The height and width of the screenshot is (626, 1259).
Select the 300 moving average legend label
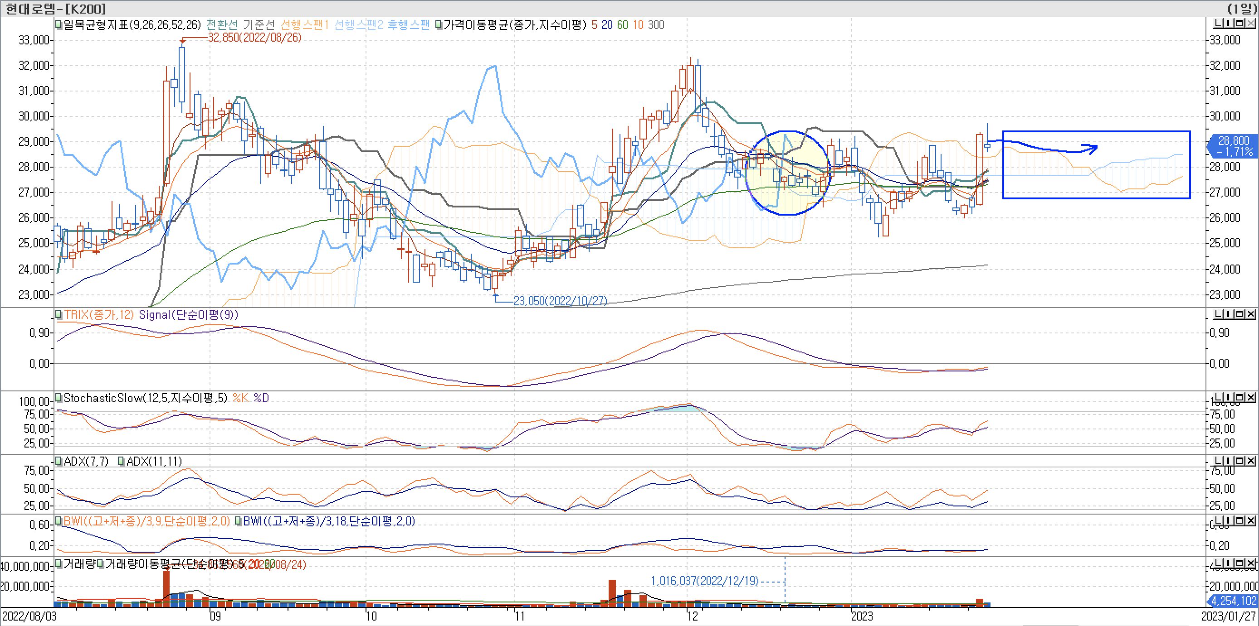pyautogui.click(x=656, y=25)
